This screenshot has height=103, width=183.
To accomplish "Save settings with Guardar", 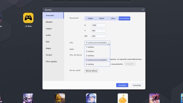I will click(x=122, y=85).
